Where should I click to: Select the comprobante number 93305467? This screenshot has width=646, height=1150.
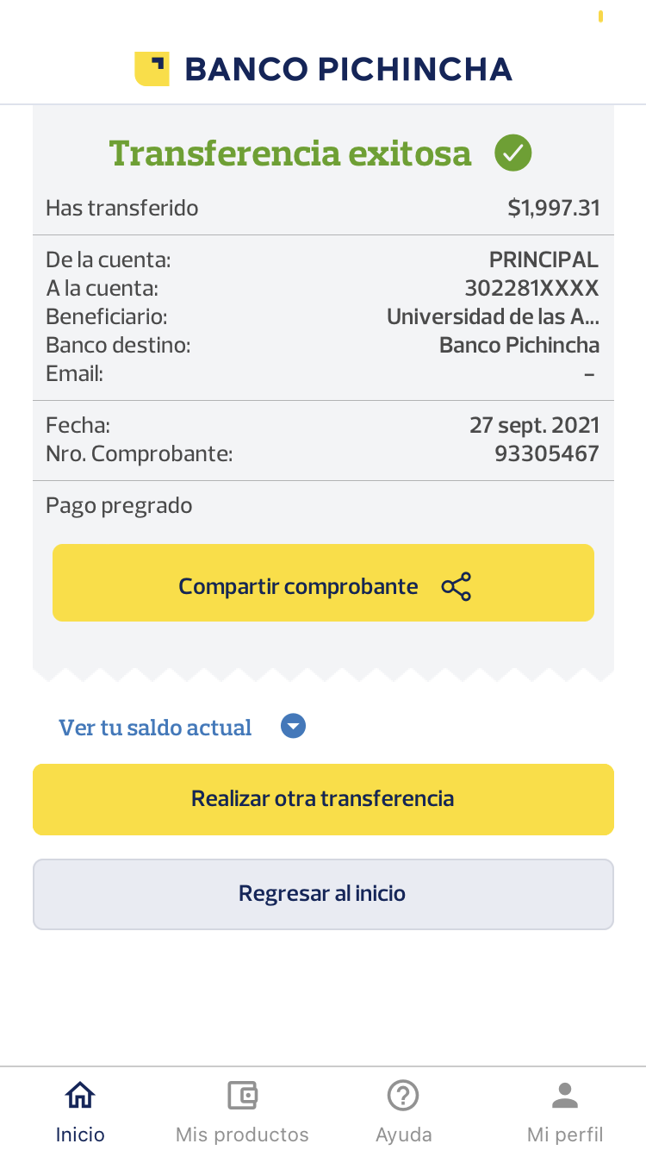[x=546, y=453]
